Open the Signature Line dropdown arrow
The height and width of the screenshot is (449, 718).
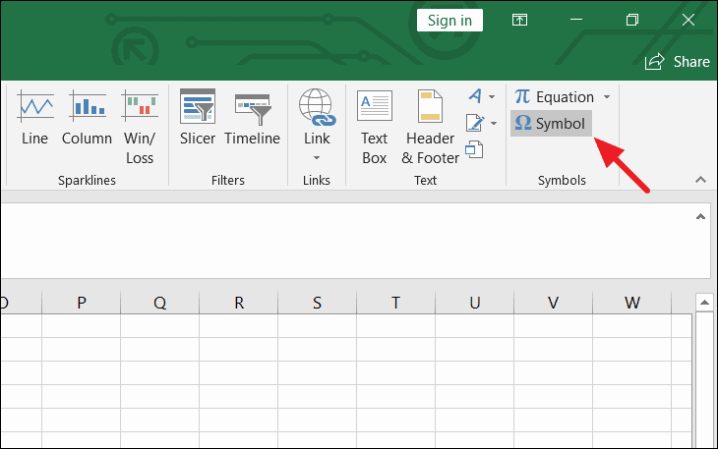click(494, 123)
